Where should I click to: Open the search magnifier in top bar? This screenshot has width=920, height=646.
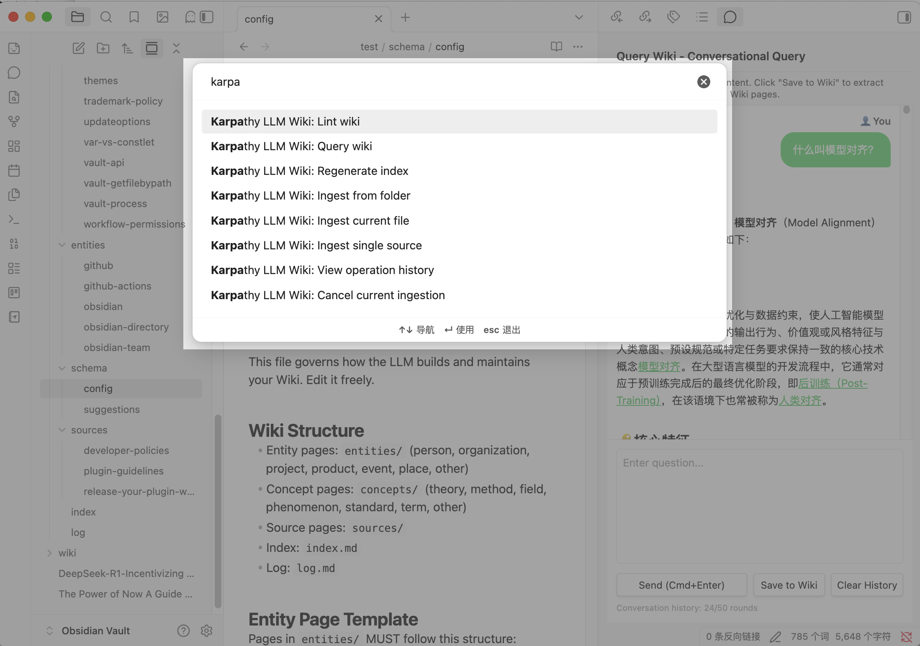[106, 17]
